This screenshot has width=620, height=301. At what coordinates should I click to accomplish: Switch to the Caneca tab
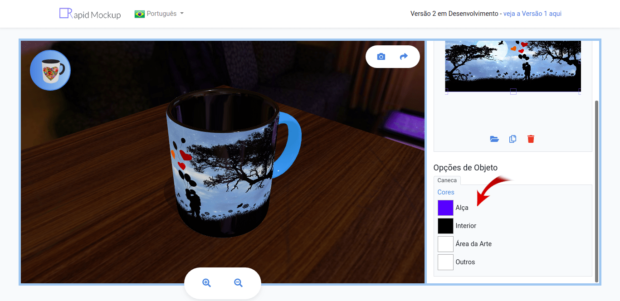tap(447, 180)
